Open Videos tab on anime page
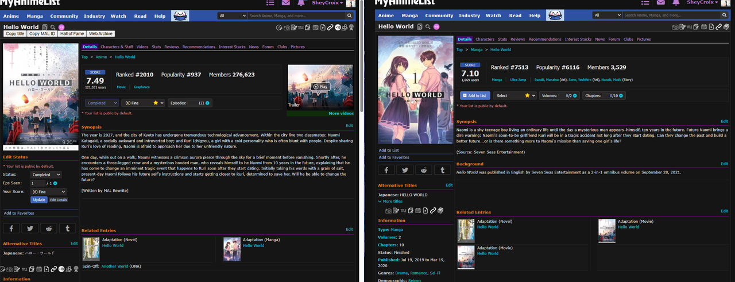 click(x=142, y=47)
